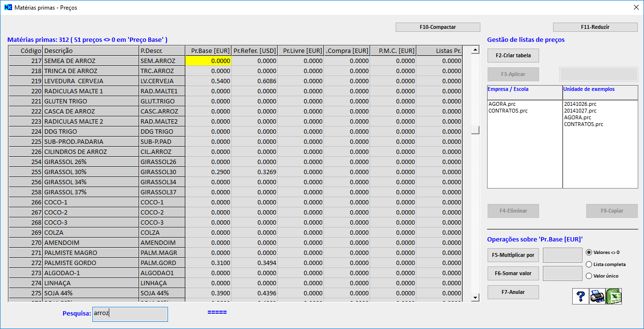This screenshot has height=329, width=644.
Task: Click the table's vertical scrollbar thumb
Action: coord(475,130)
